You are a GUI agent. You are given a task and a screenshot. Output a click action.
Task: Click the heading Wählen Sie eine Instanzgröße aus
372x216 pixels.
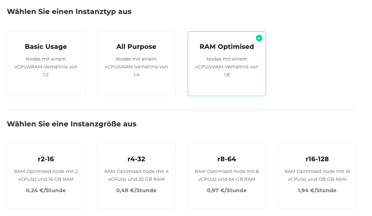click(x=72, y=124)
